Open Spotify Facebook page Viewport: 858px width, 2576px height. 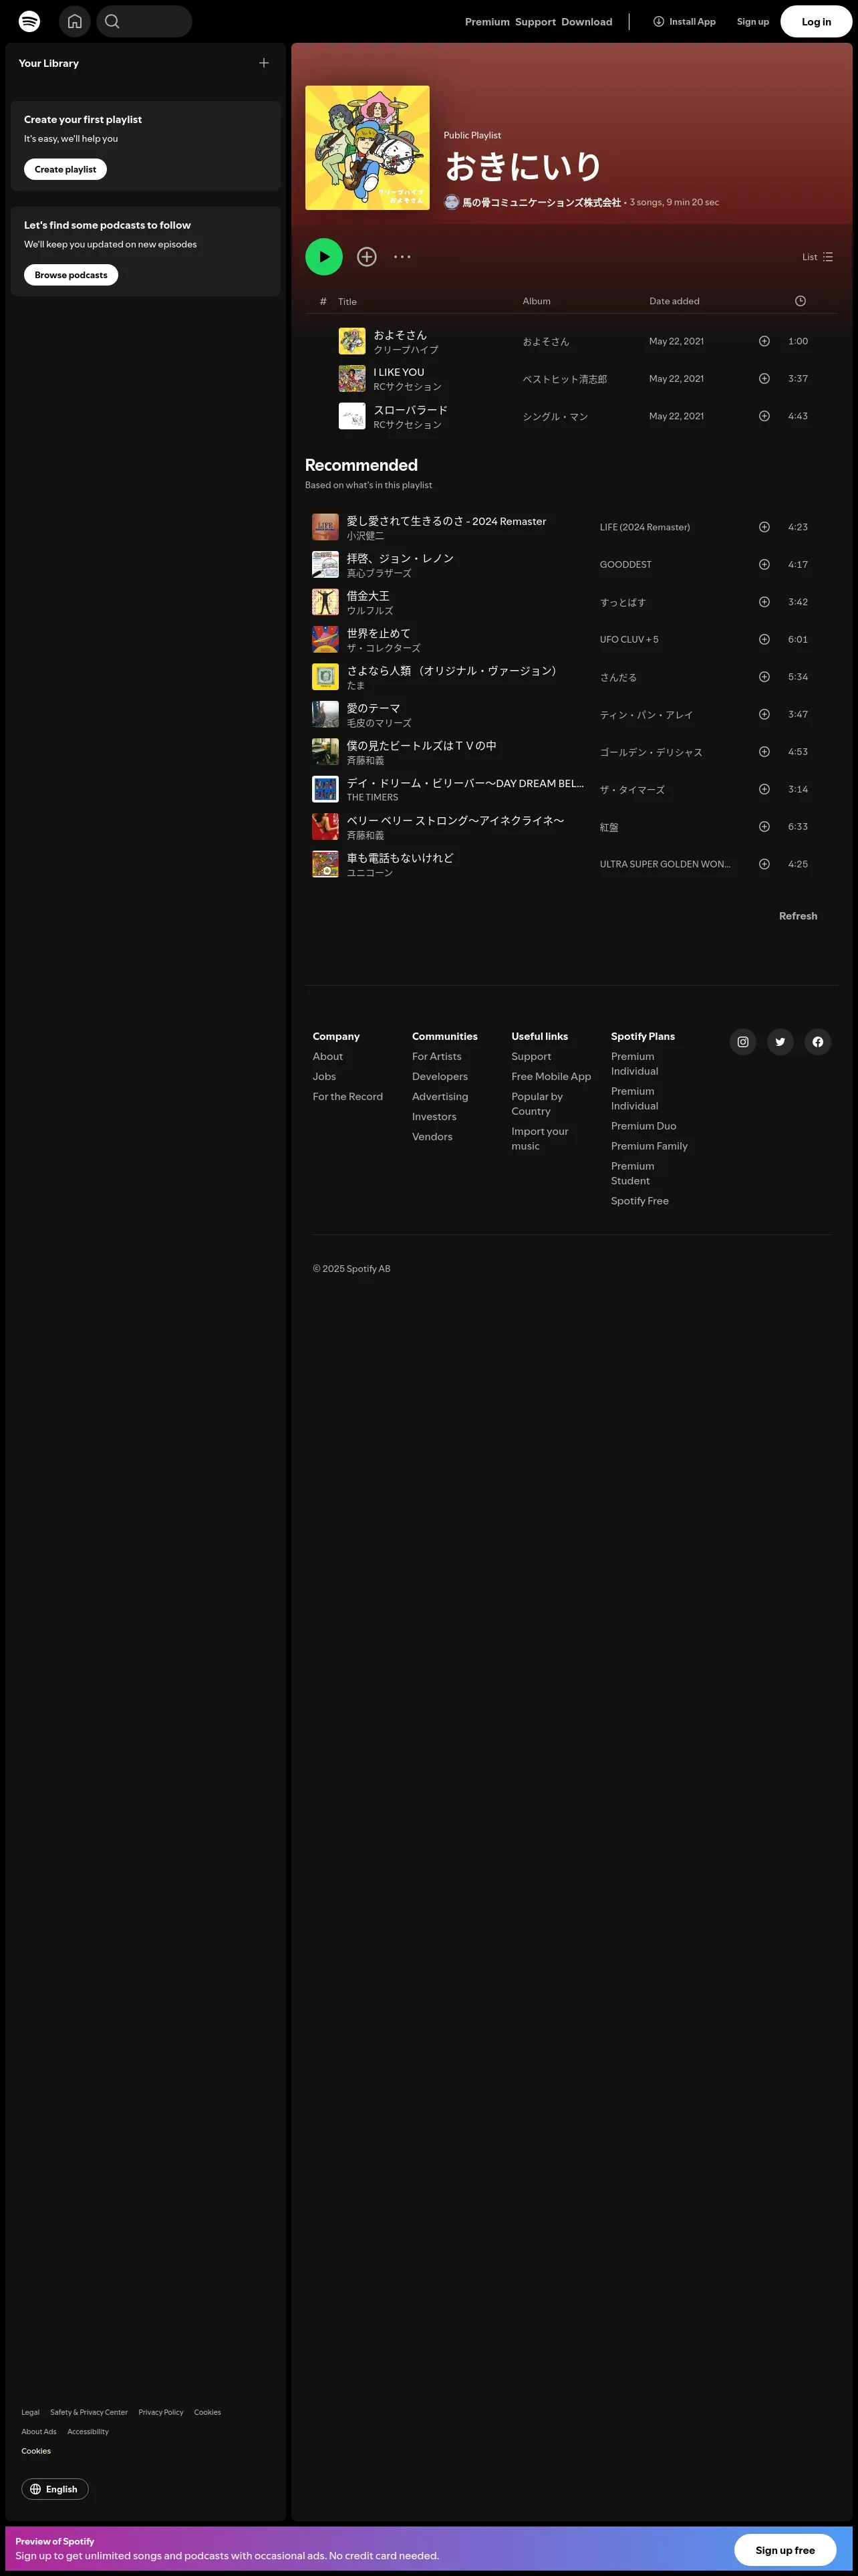tap(818, 1042)
